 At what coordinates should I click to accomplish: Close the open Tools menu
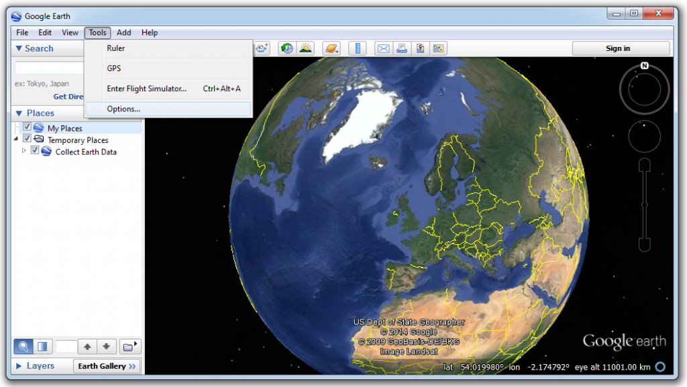pyautogui.click(x=97, y=33)
